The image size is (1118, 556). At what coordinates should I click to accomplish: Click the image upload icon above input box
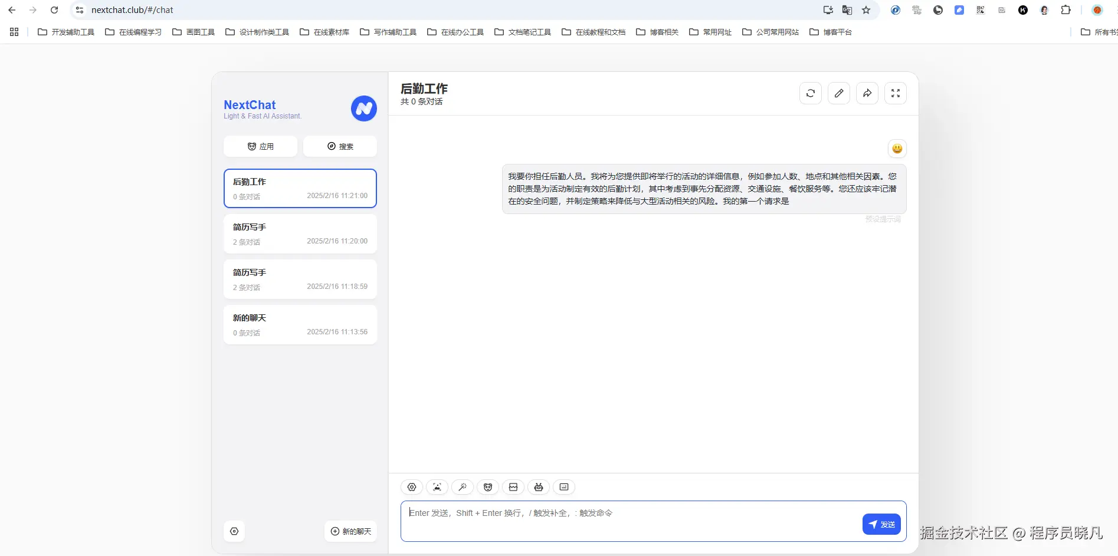coord(513,487)
